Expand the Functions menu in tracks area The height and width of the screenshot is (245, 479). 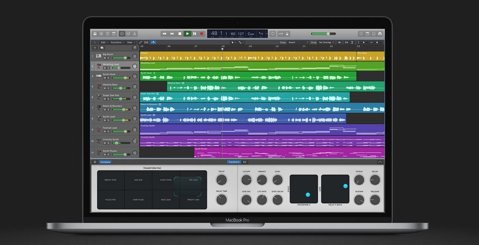[117, 42]
